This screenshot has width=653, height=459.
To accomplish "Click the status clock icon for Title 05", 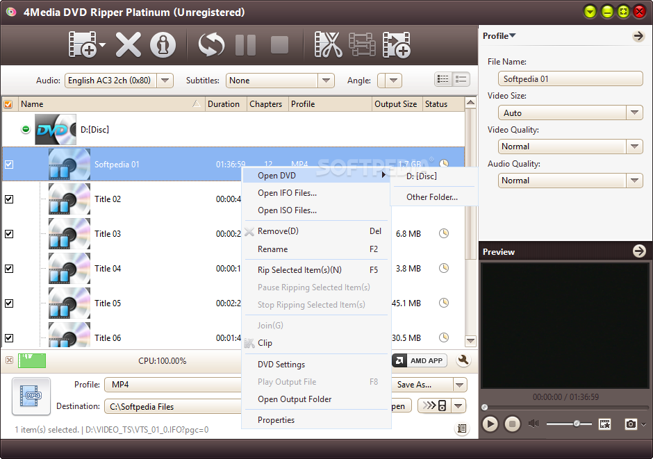I will (x=444, y=303).
